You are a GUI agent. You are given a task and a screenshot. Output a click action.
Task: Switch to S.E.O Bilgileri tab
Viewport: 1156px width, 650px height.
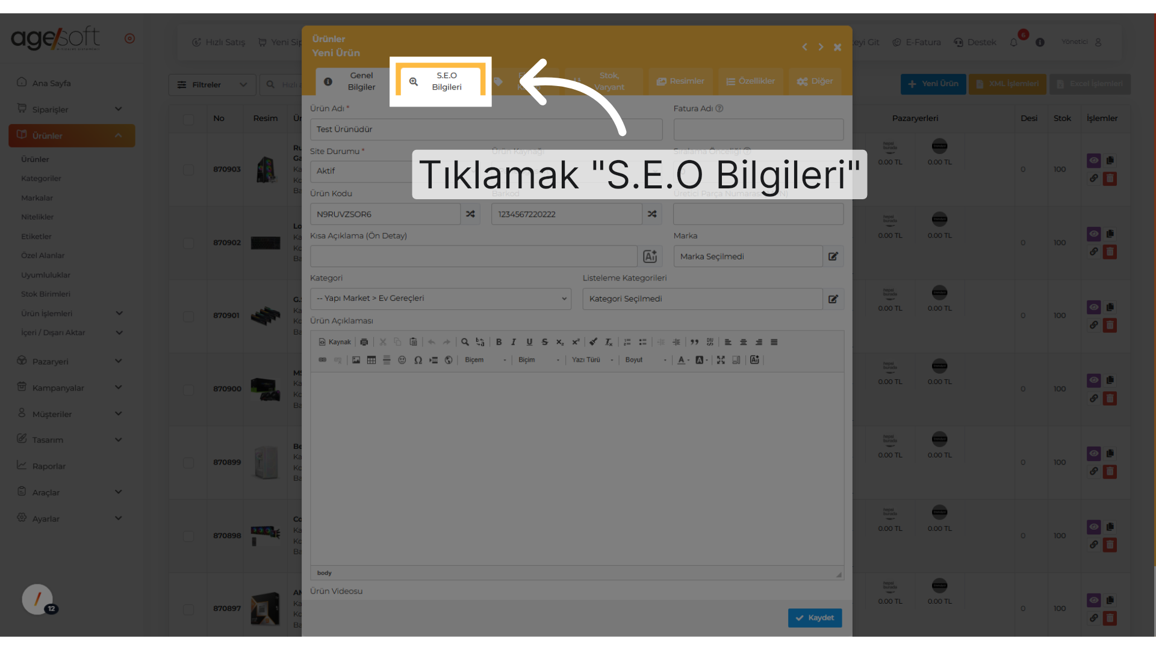coord(440,81)
